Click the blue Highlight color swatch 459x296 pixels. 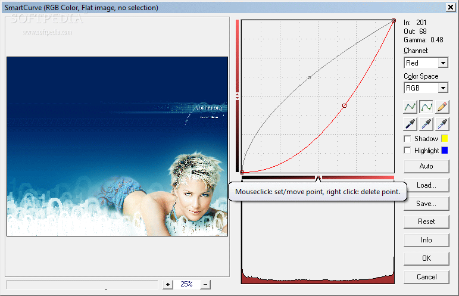click(444, 150)
